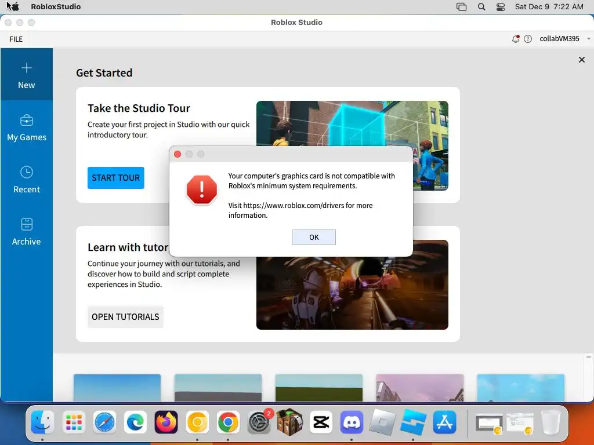Select the pink city template thumbnail
This screenshot has width=594, height=445.
[420, 388]
